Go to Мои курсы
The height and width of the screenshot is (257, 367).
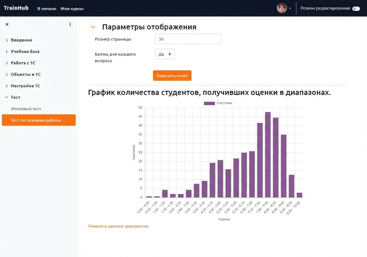[x=72, y=9]
